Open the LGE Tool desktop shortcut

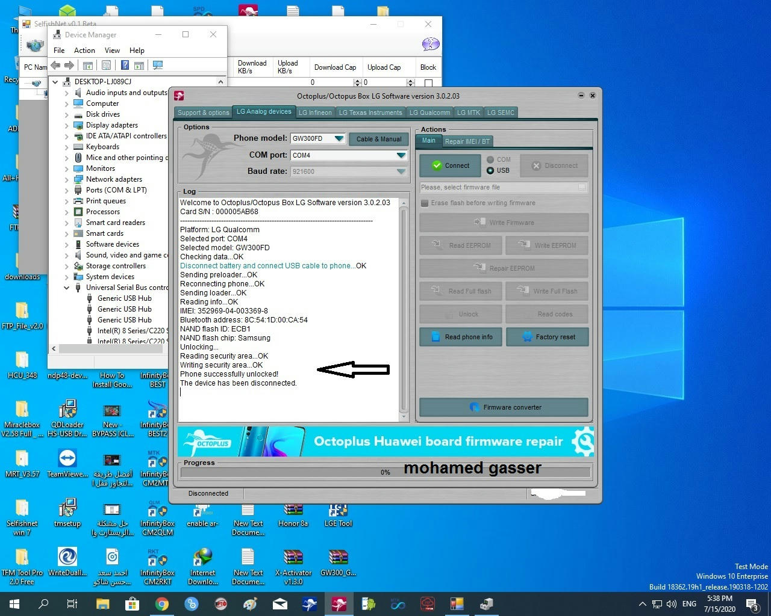coord(339,514)
